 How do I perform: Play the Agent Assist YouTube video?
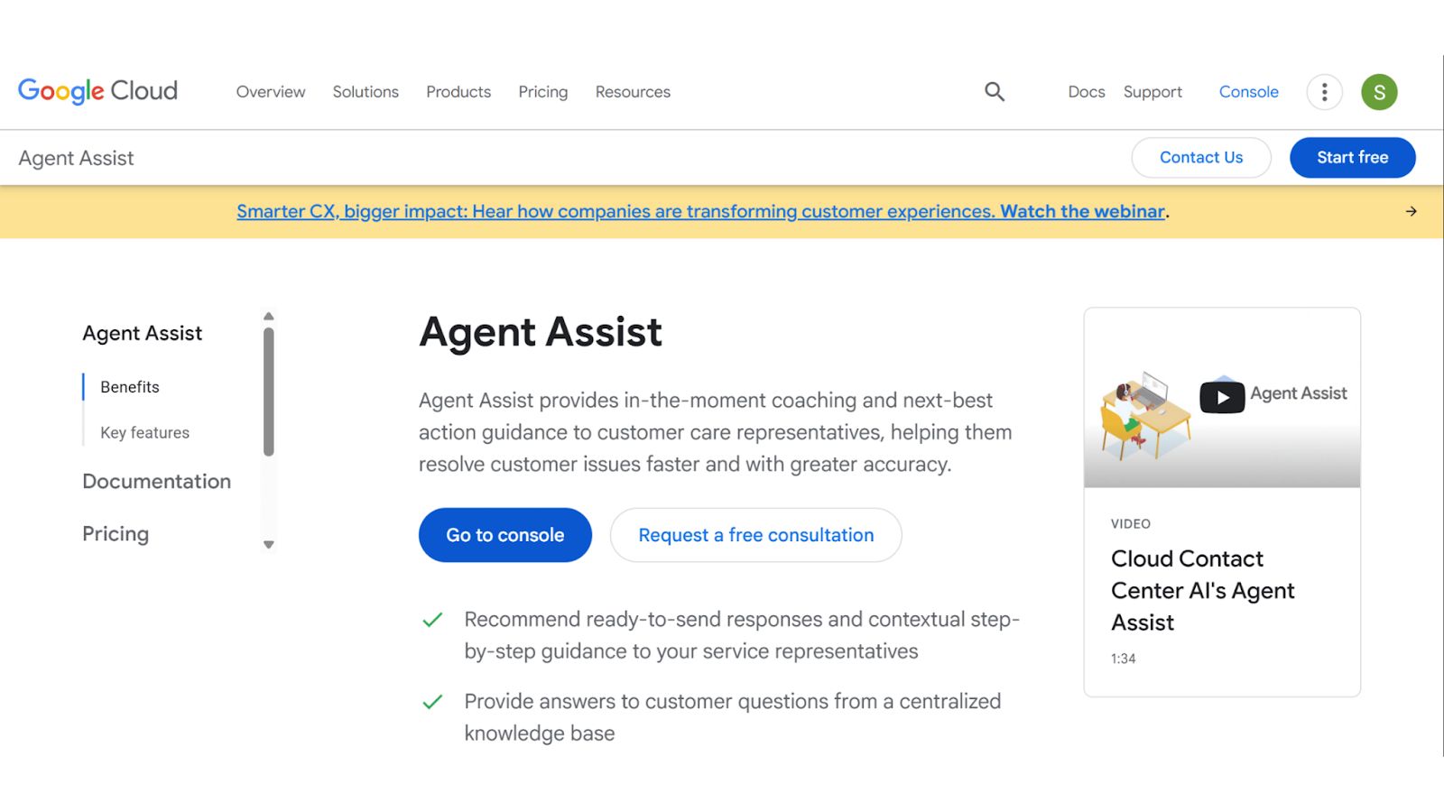pos(1222,397)
